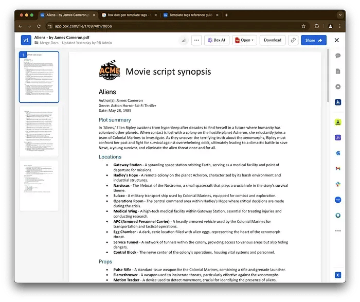360x302 pixels.
Task: Send via Gmail integration icon
Action: point(338,169)
